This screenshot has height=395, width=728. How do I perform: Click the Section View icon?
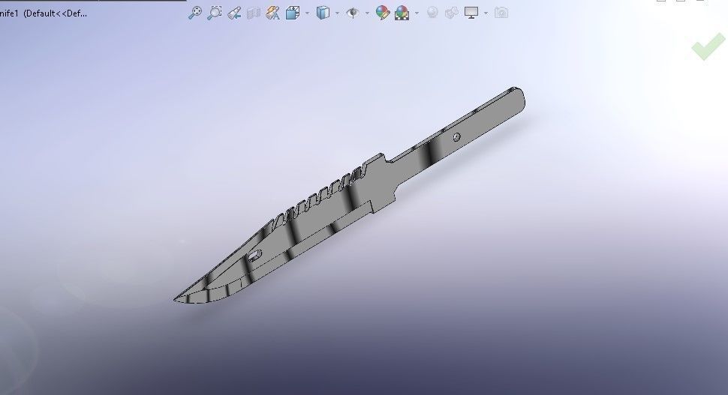click(x=253, y=13)
